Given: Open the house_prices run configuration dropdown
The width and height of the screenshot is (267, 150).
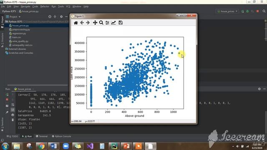Looking at the screenshot, I should [x=227, y=11].
